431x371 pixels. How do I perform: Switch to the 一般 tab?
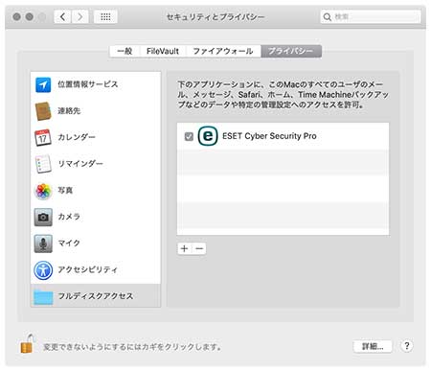coord(125,51)
